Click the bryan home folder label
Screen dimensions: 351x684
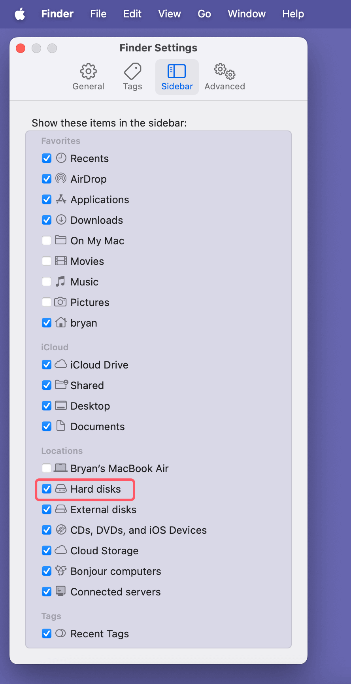coord(83,323)
